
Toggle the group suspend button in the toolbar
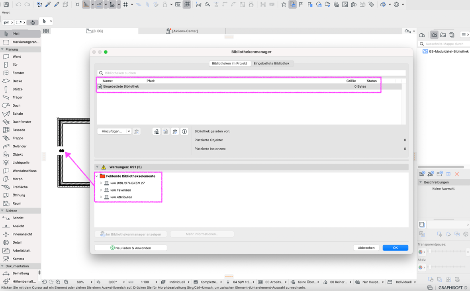[187, 4]
